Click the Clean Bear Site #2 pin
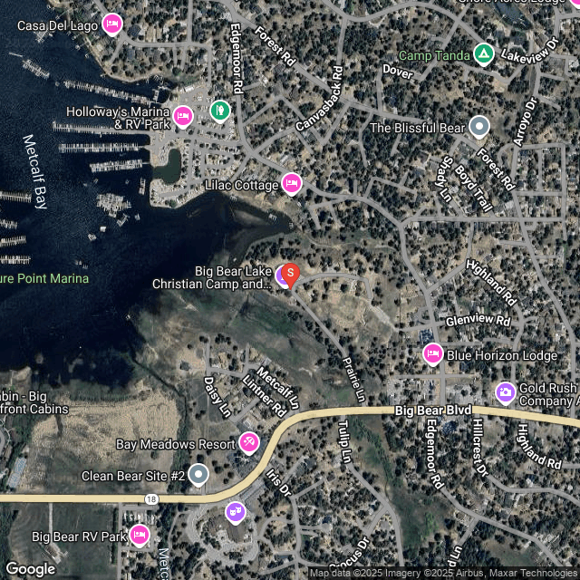The width and height of the screenshot is (580, 580). [198, 475]
